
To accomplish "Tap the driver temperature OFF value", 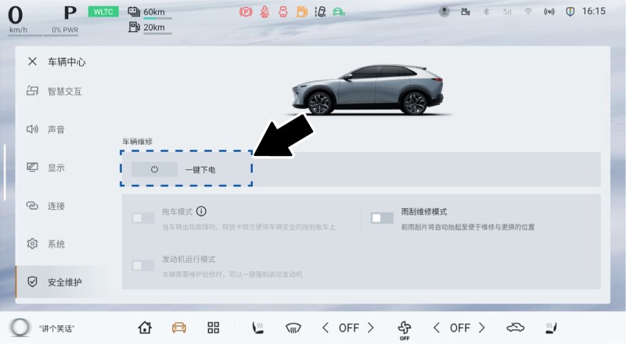I will pos(348,328).
